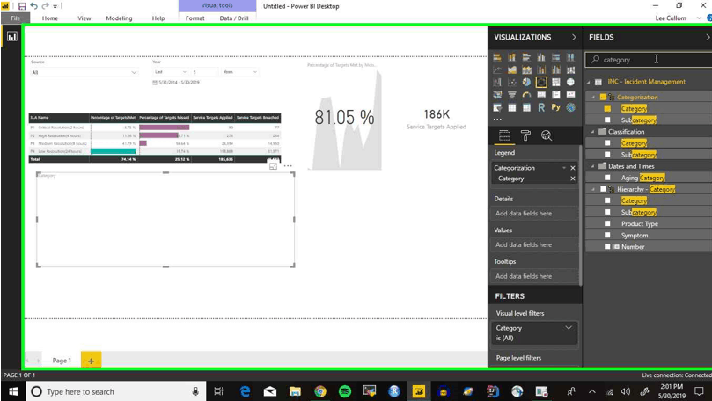Image resolution: width=712 pixels, height=401 pixels.
Task: Check Subcategory under Categorization
Action: pyautogui.click(x=607, y=120)
